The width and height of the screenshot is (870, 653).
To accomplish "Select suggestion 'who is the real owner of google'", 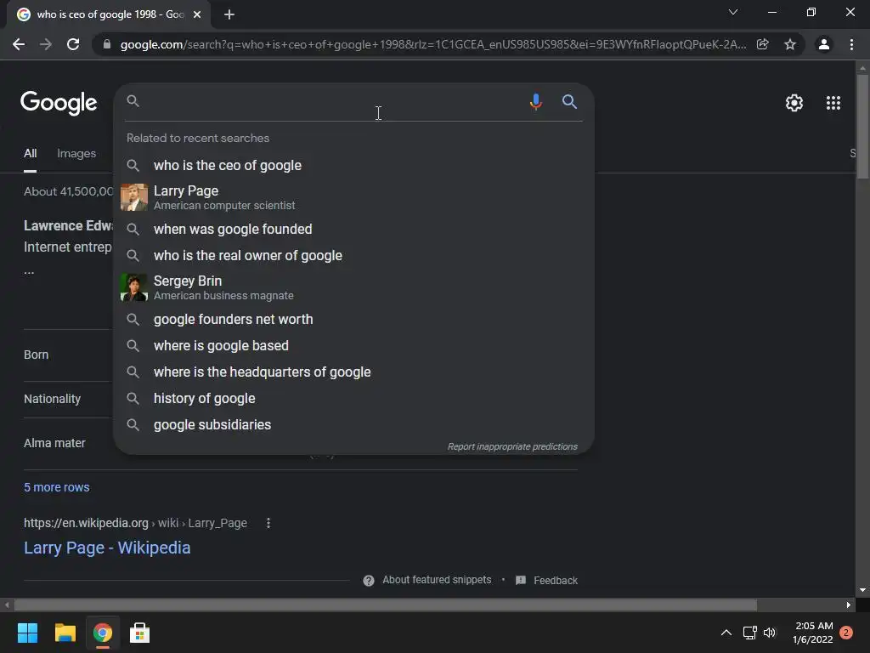I will click(353, 255).
